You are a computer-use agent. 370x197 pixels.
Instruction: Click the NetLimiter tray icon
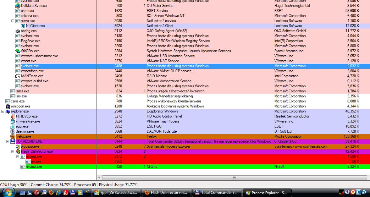[x=359, y=193]
